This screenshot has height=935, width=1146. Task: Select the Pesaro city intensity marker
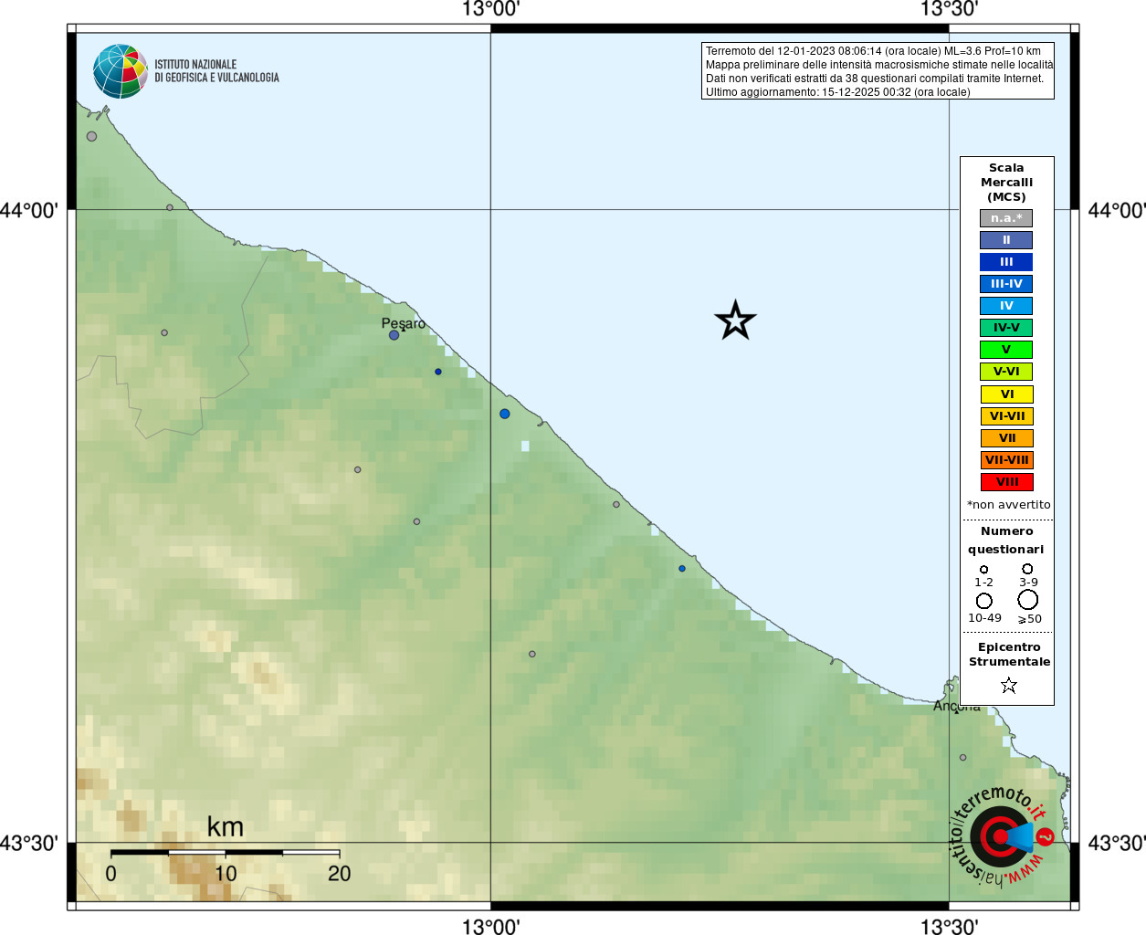(394, 335)
